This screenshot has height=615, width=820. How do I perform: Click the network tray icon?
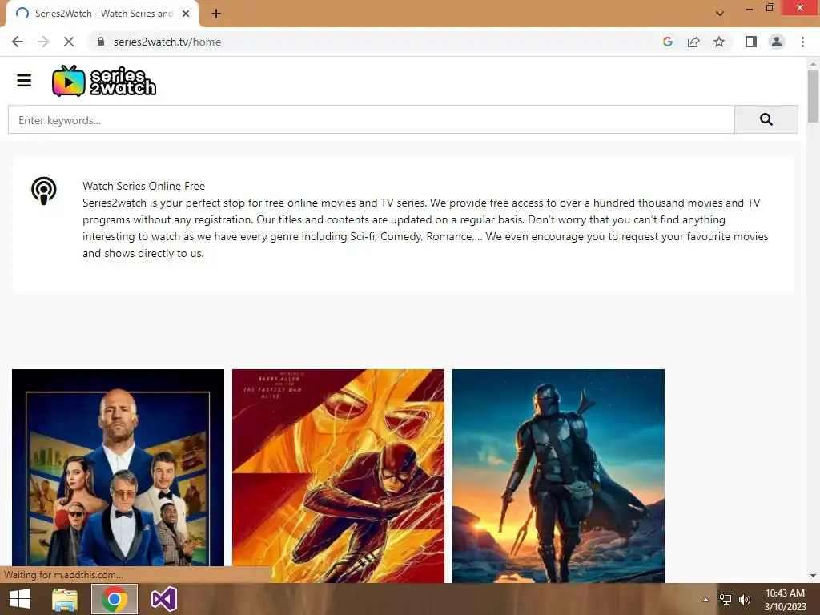pyautogui.click(x=726, y=600)
